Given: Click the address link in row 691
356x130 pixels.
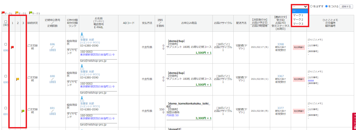Looking at the screenshot, I should tap(97, 119).
